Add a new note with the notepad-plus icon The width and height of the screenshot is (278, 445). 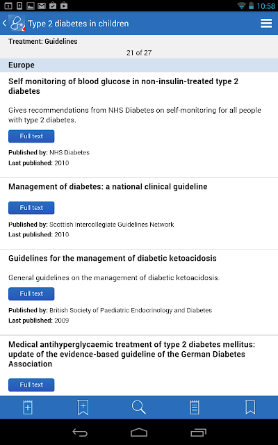click(x=28, y=407)
